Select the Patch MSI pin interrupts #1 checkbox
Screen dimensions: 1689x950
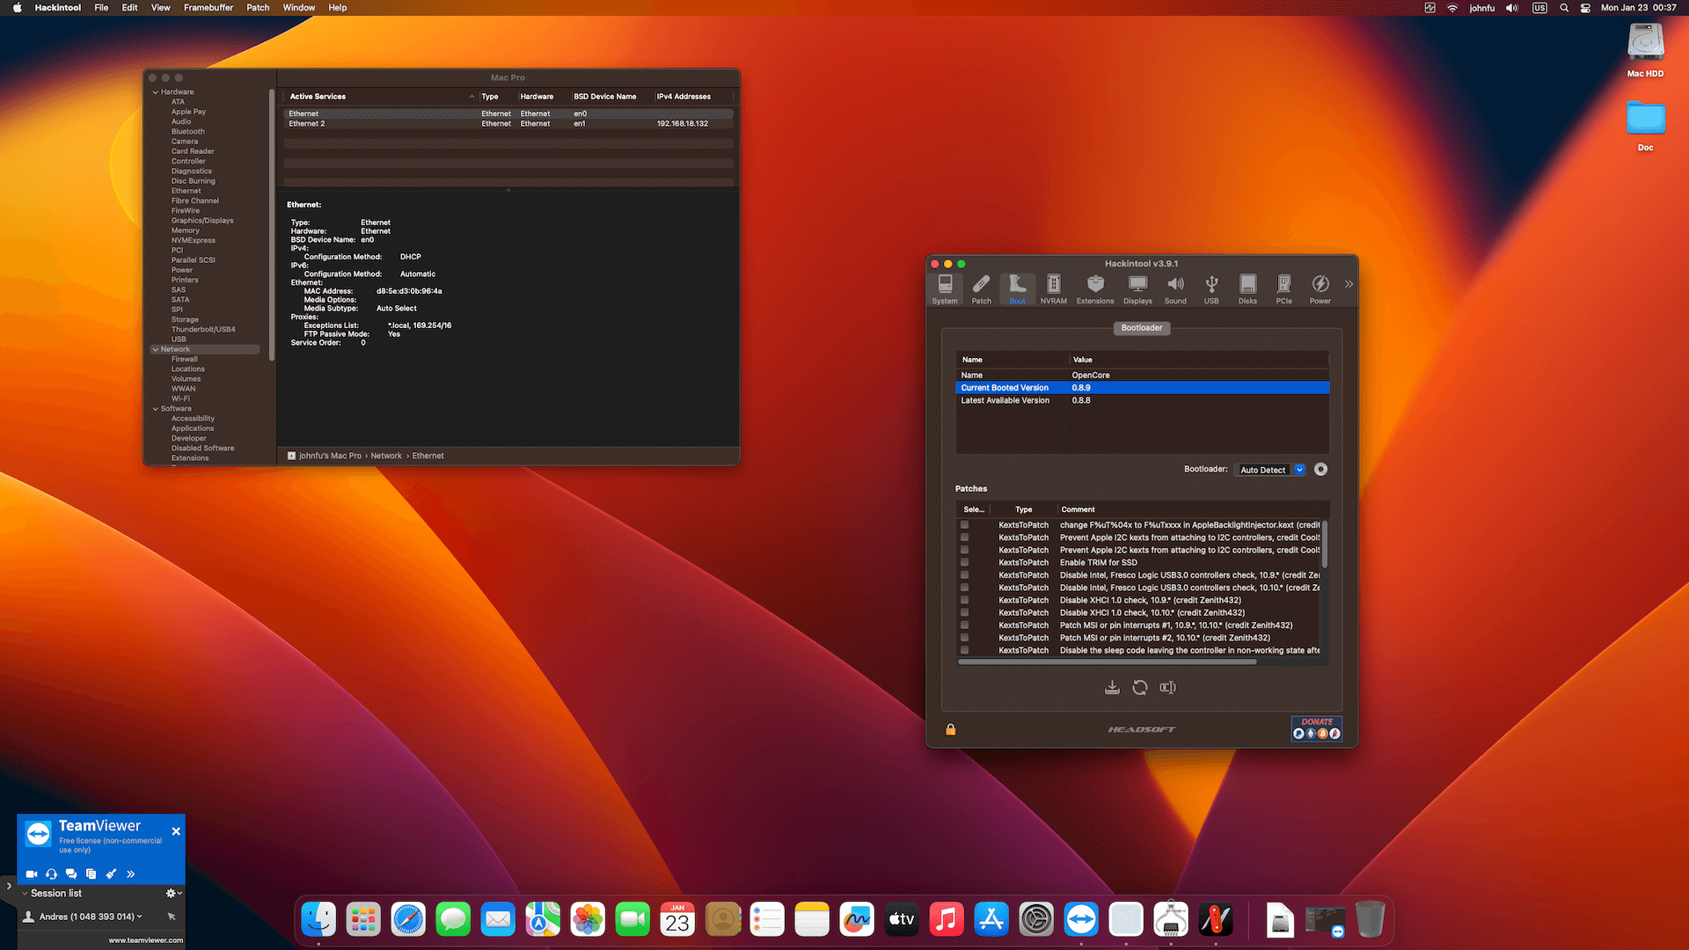(964, 625)
